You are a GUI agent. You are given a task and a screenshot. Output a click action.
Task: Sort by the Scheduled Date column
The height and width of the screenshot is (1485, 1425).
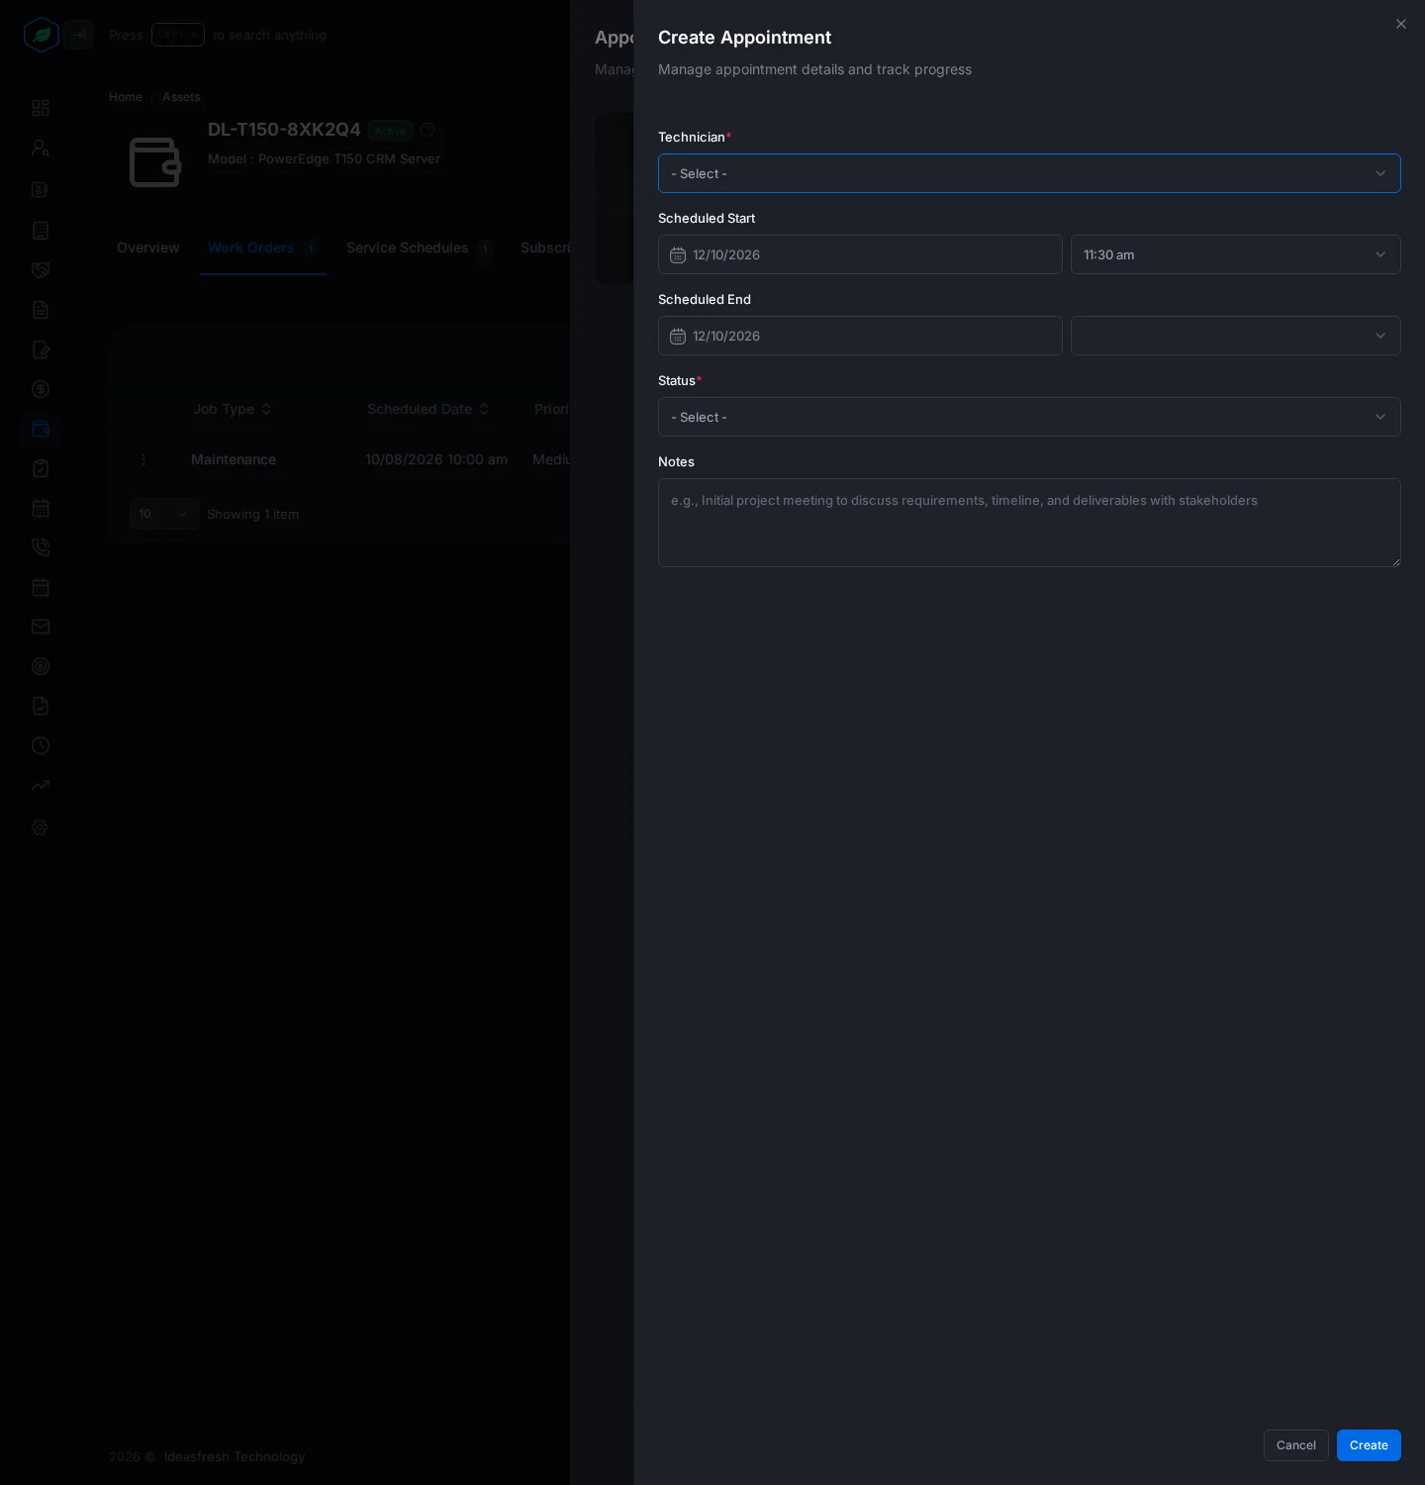point(427,409)
